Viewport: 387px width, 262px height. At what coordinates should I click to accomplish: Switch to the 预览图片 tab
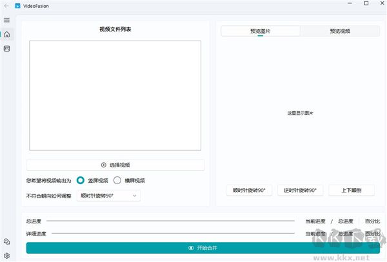(x=261, y=31)
